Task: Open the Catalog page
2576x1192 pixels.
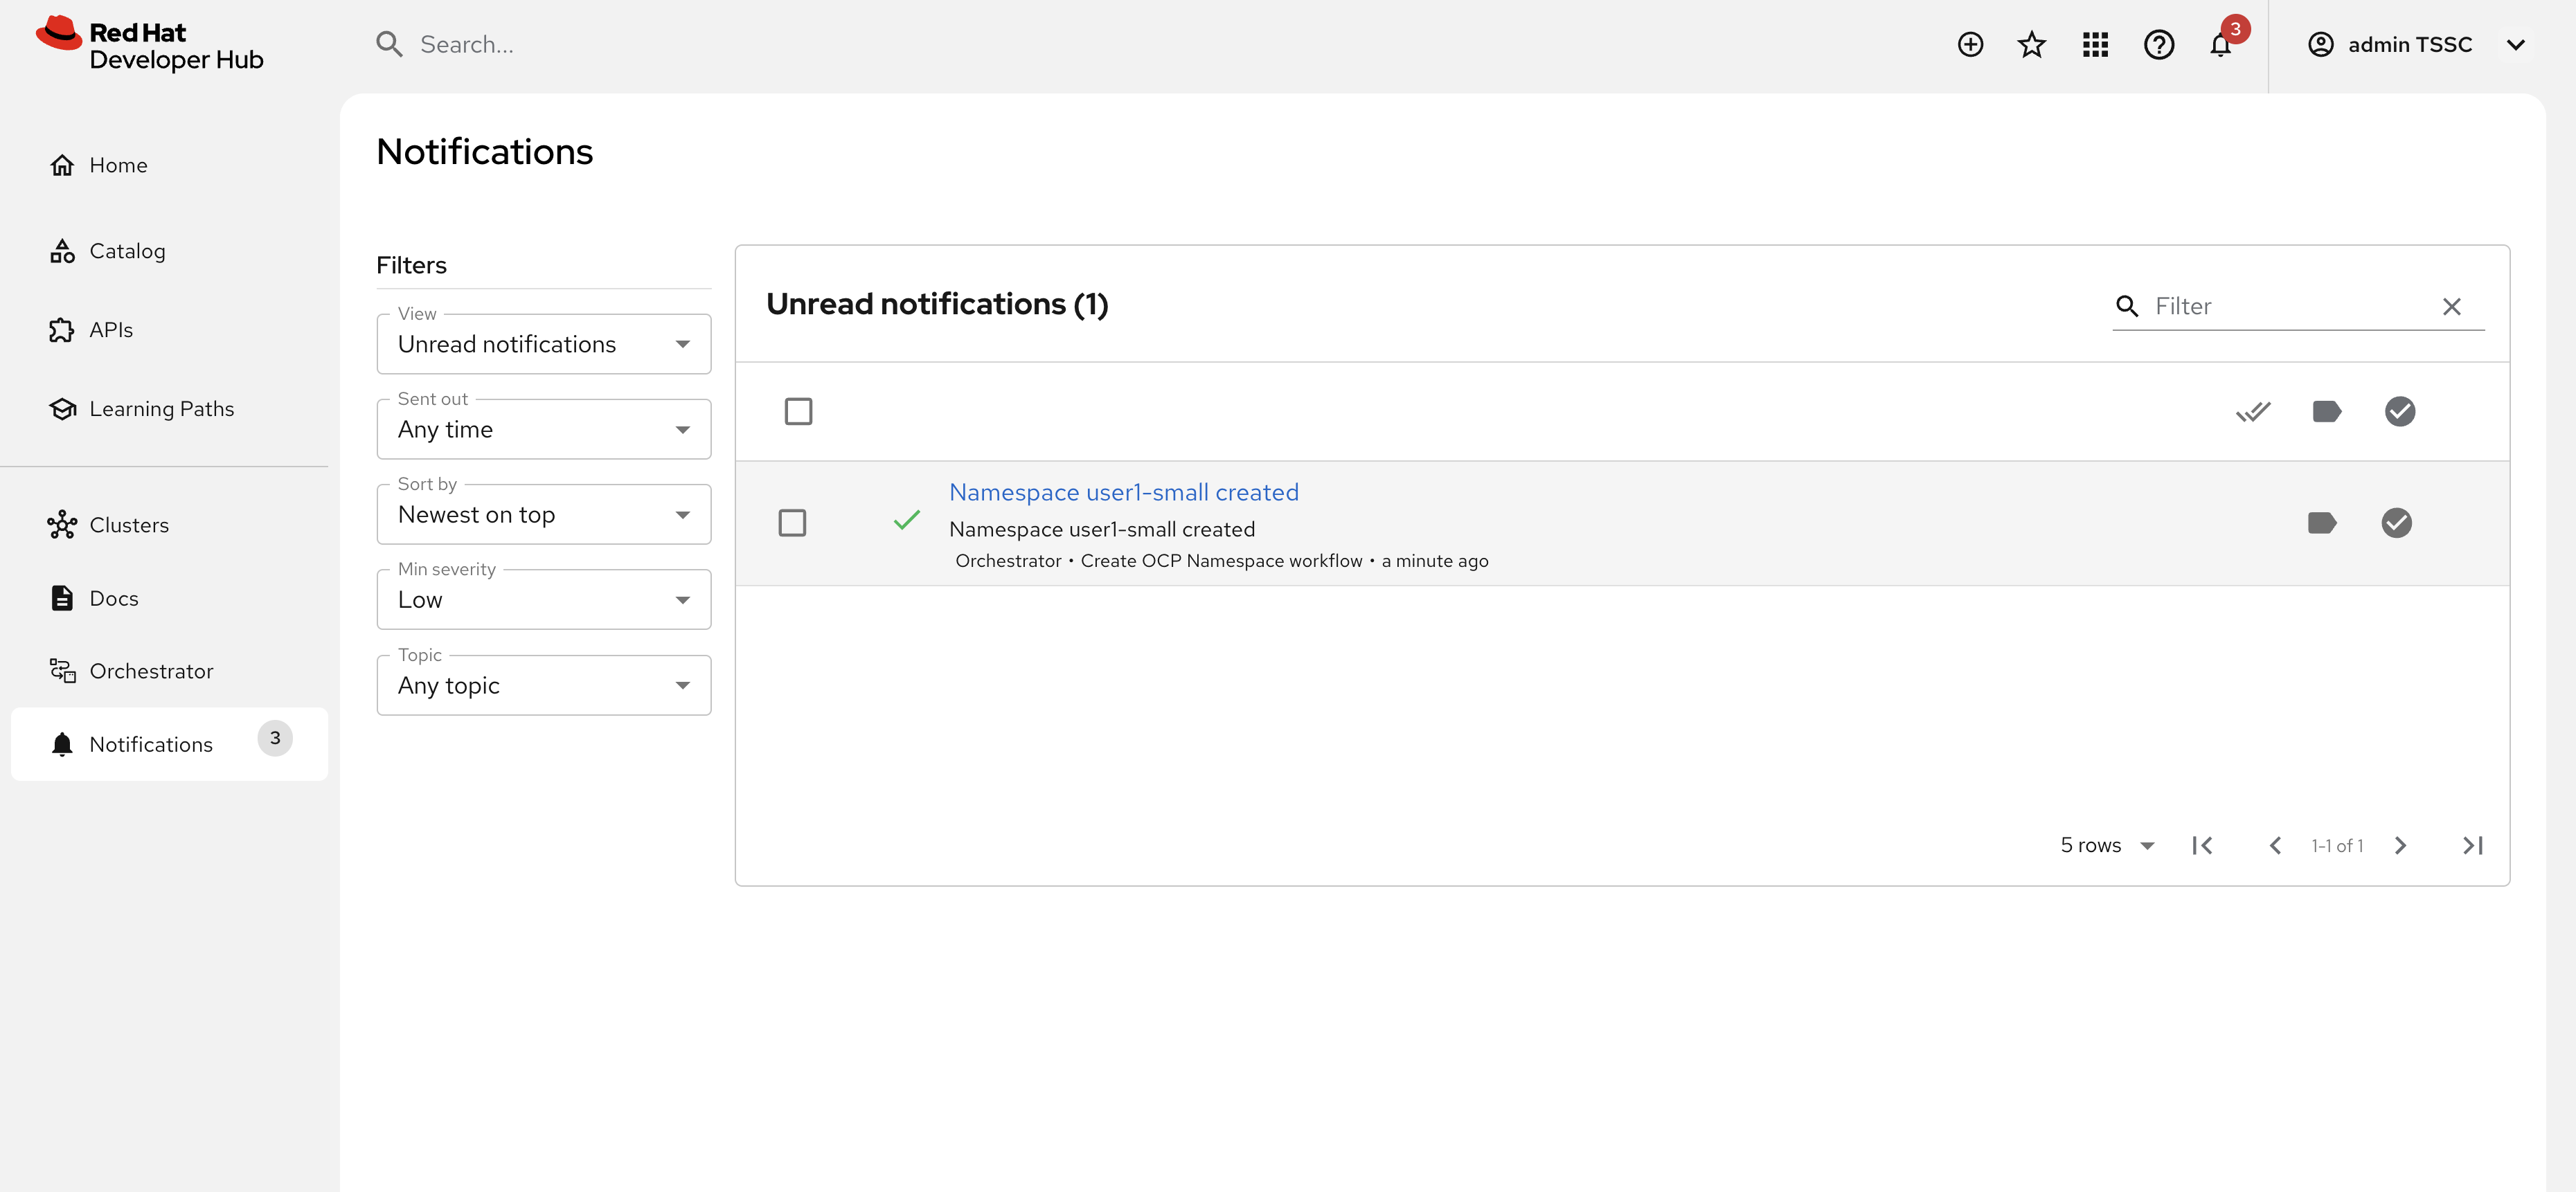Action: tap(128, 250)
